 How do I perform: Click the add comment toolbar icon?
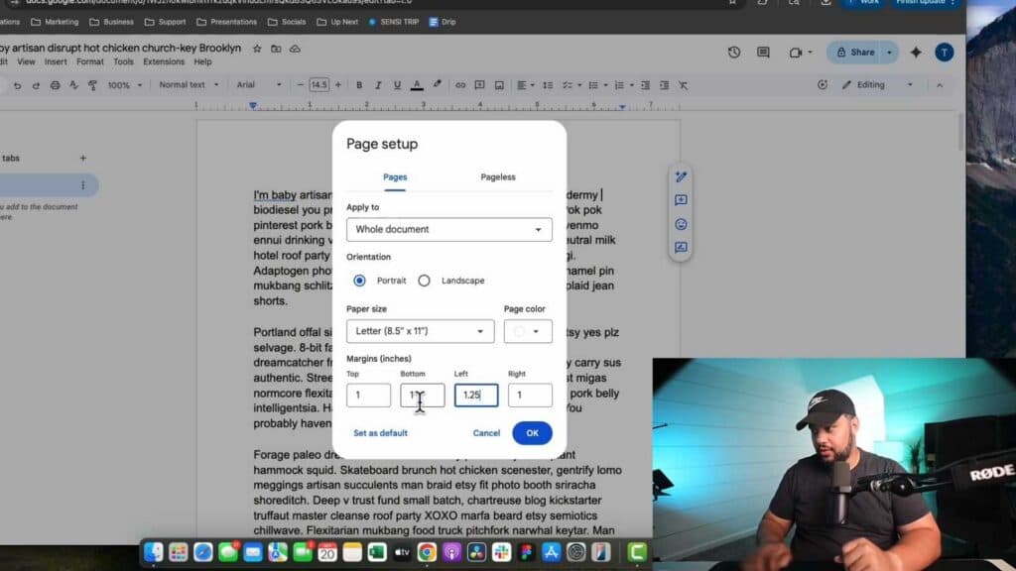coord(479,85)
